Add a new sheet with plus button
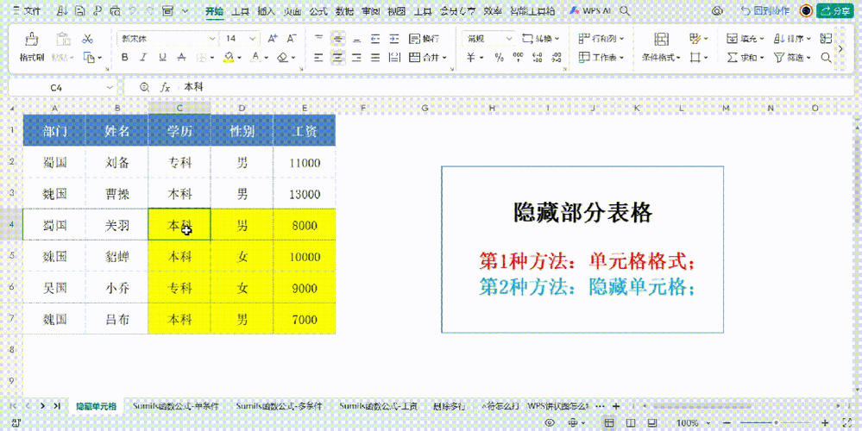Image resolution: width=862 pixels, height=431 pixels. 616,406
